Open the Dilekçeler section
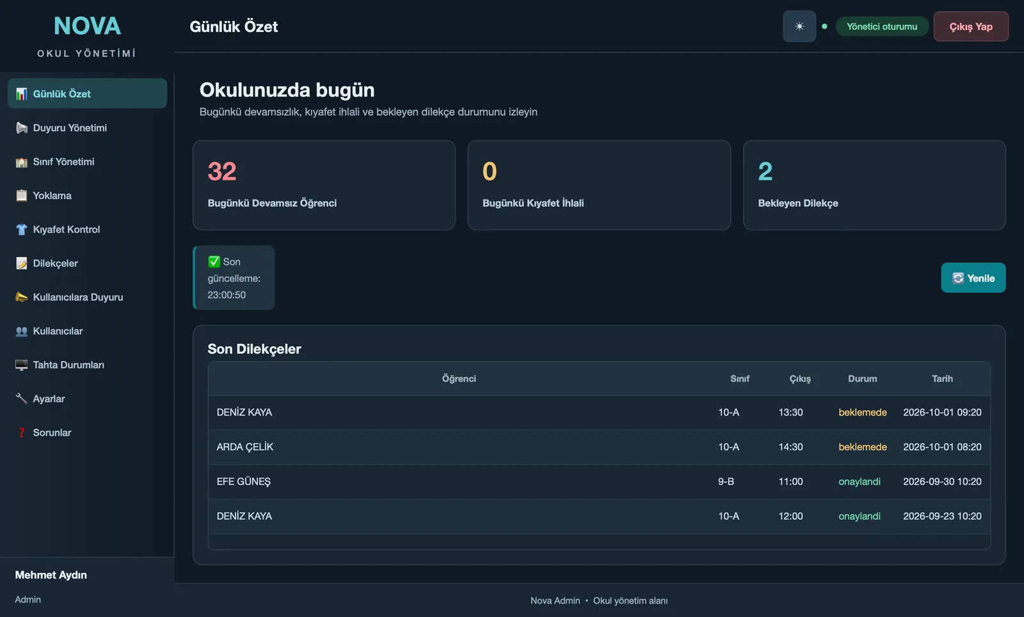1024x617 pixels. pos(87,263)
